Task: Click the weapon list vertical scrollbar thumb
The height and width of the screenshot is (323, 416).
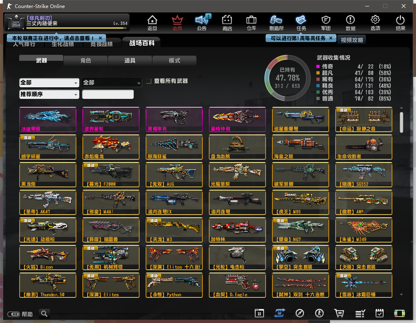Action: click(402, 122)
